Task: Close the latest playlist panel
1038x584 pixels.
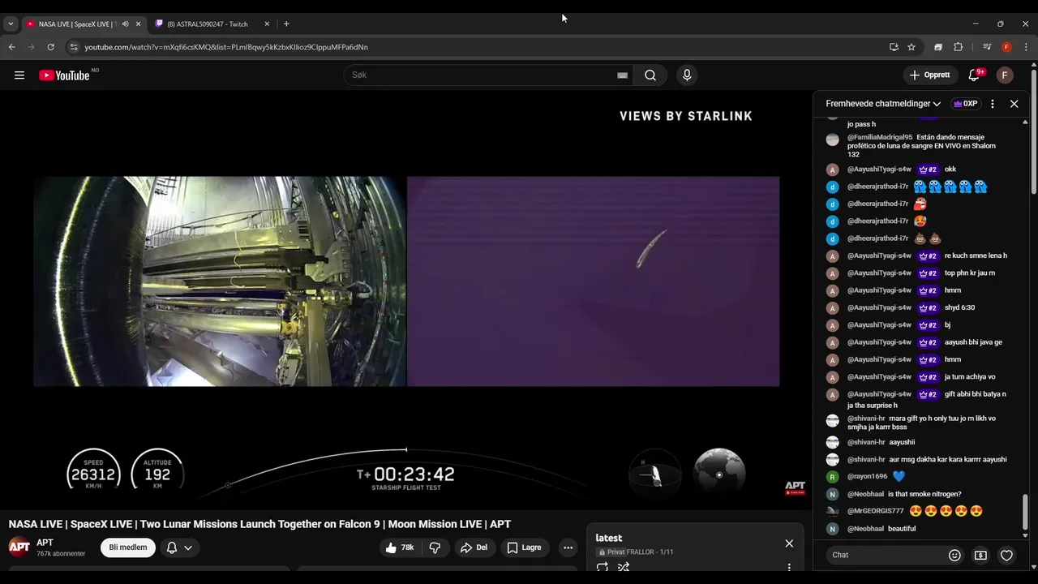Action: pos(789,543)
